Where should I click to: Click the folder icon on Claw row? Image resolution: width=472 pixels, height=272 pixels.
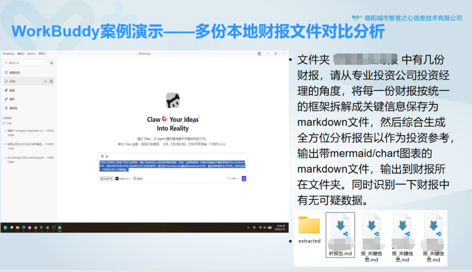[45, 81]
